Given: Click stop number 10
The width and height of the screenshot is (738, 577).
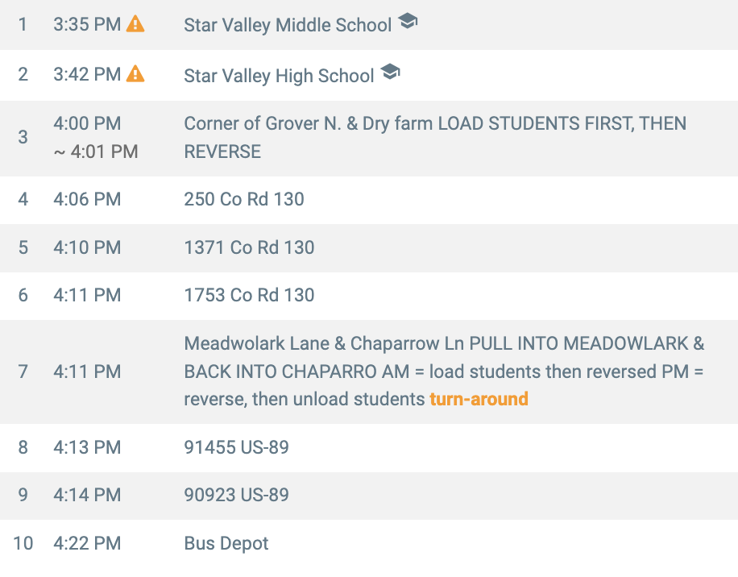Looking at the screenshot, I should coord(23,543).
